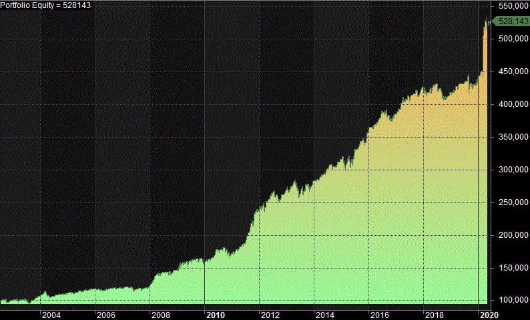Click the 2016 date axis label
Screen dimensions: 530x320
click(379, 314)
